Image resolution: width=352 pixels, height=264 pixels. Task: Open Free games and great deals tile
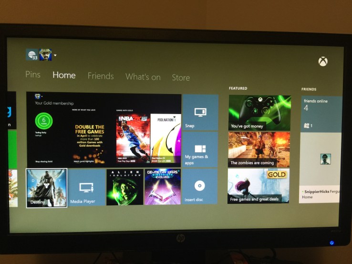click(x=259, y=186)
